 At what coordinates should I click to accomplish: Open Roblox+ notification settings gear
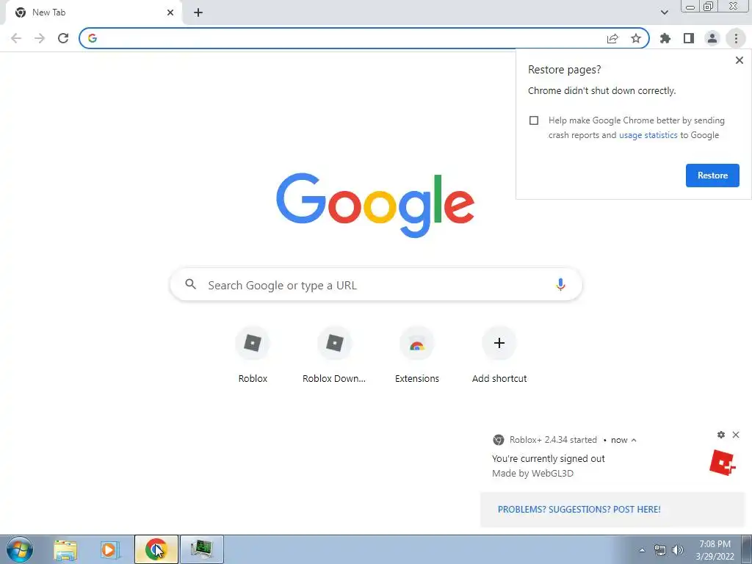[x=721, y=435]
